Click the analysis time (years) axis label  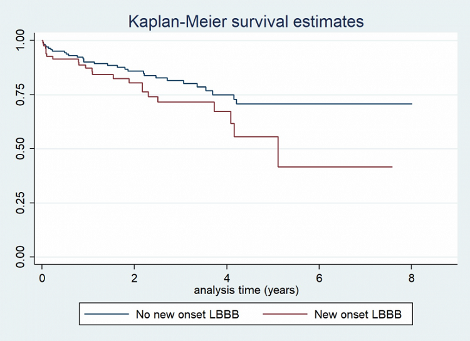(246, 290)
